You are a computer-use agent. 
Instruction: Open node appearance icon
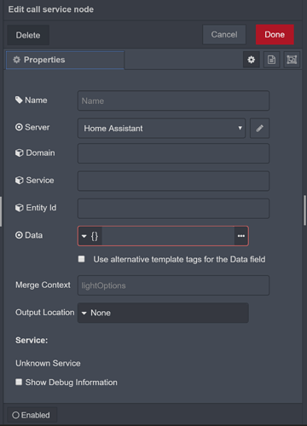292,60
